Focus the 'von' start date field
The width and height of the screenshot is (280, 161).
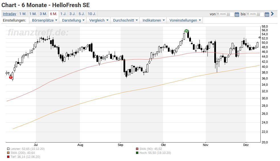pyautogui.click(x=225, y=14)
